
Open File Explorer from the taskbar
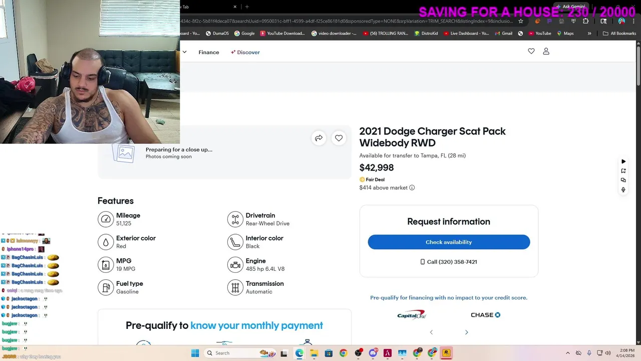coord(313,353)
